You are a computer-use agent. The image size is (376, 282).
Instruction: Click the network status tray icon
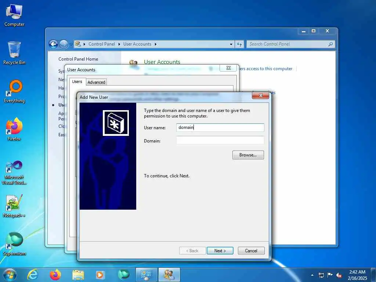[321, 275]
